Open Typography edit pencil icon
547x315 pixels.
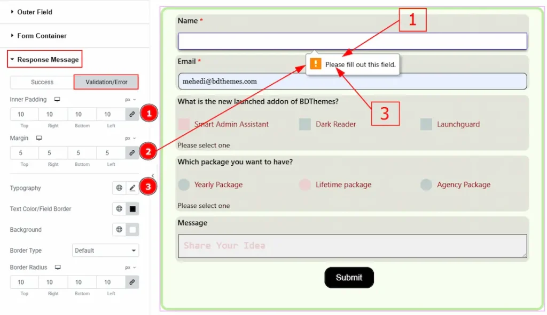[x=132, y=188]
